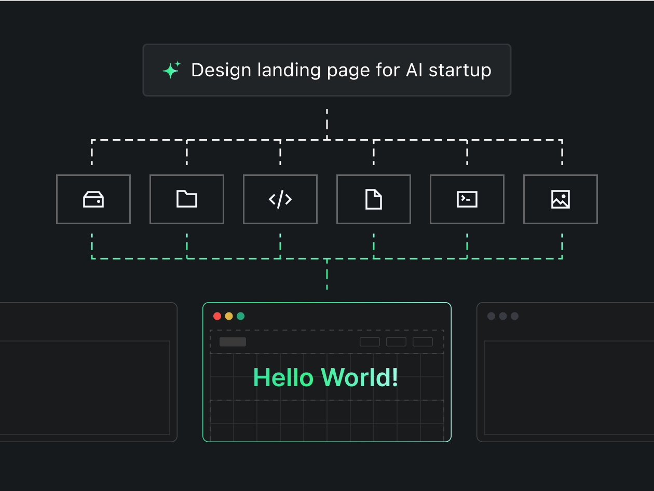
Task: Click a window dot on the right preview
Action: [x=491, y=316]
